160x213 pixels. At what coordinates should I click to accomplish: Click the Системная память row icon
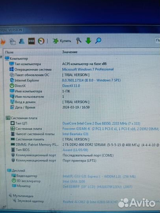pyautogui.click(x=13, y=139)
